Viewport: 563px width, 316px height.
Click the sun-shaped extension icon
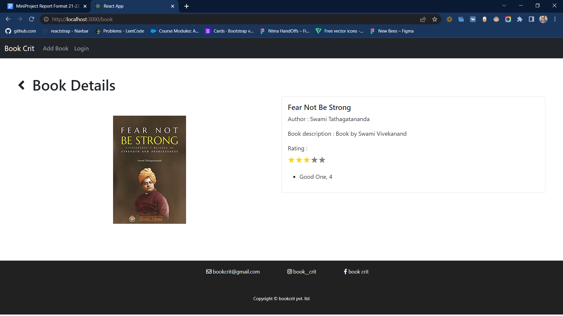pos(449,19)
